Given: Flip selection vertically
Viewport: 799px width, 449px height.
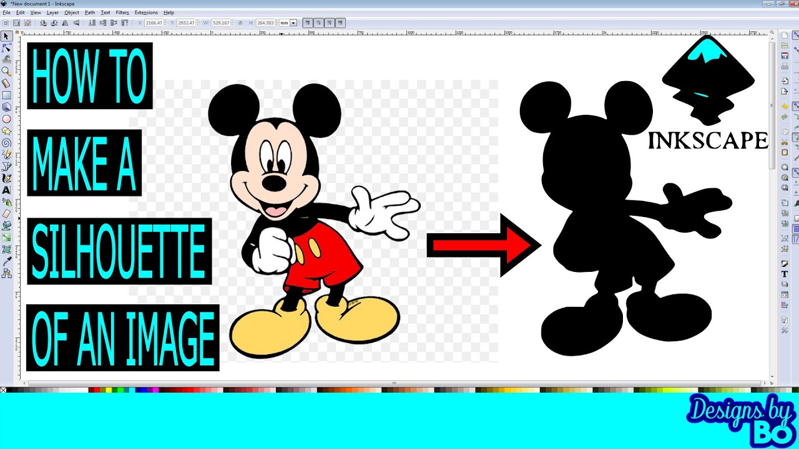Looking at the screenshot, I should [x=76, y=23].
